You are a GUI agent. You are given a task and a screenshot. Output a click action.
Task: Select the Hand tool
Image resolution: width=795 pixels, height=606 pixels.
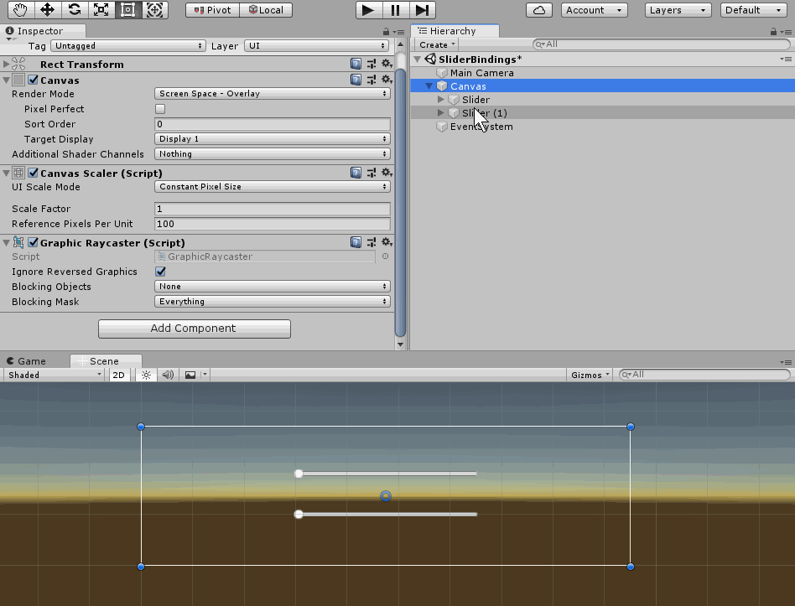point(20,9)
